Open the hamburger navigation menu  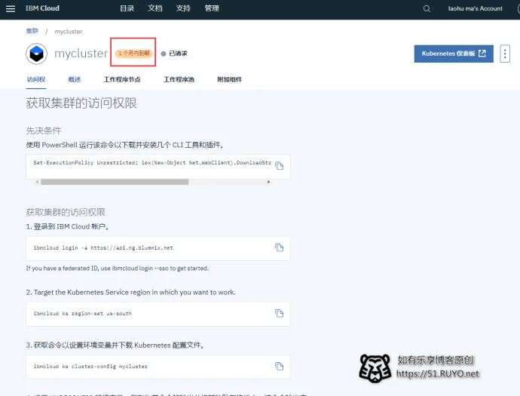click(x=11, y=8)
